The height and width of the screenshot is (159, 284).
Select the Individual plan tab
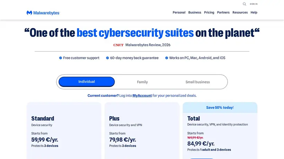[87, 82]
